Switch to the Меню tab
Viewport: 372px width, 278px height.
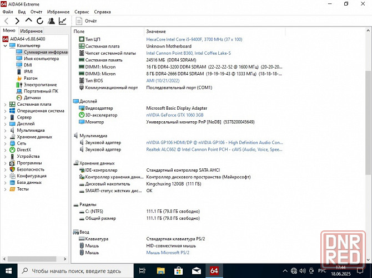pyautogui.click(x=9, y=30)
